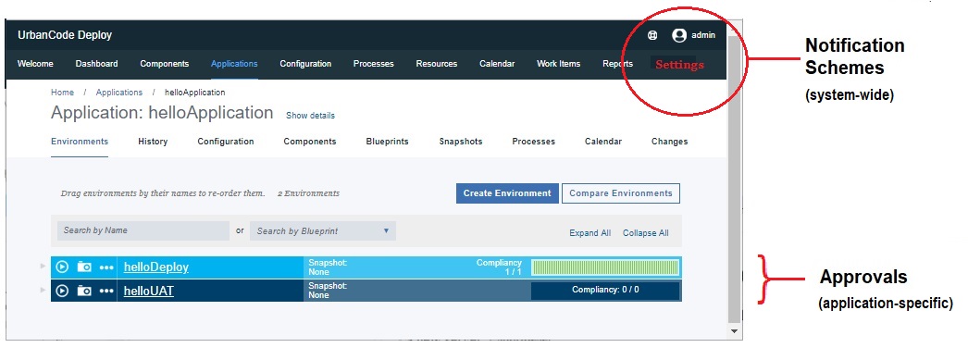Click the Expand All link
968x360 pixels.
[590, 233]
